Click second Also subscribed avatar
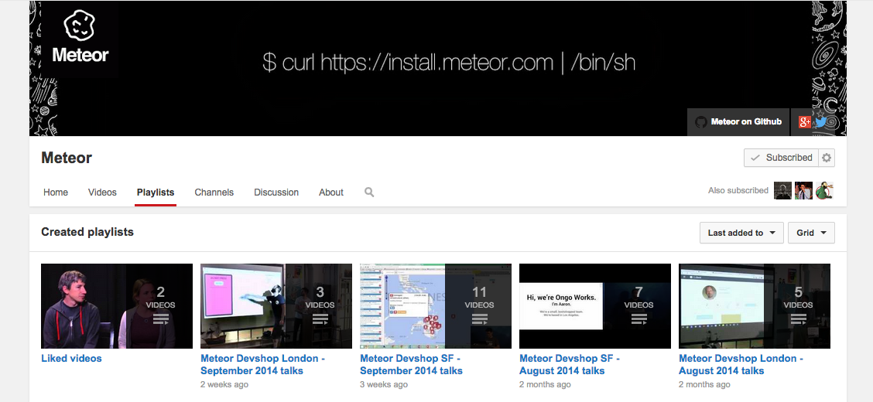Image resolution: width=873 pixels, height=402 pixels. tap(803, 191)
